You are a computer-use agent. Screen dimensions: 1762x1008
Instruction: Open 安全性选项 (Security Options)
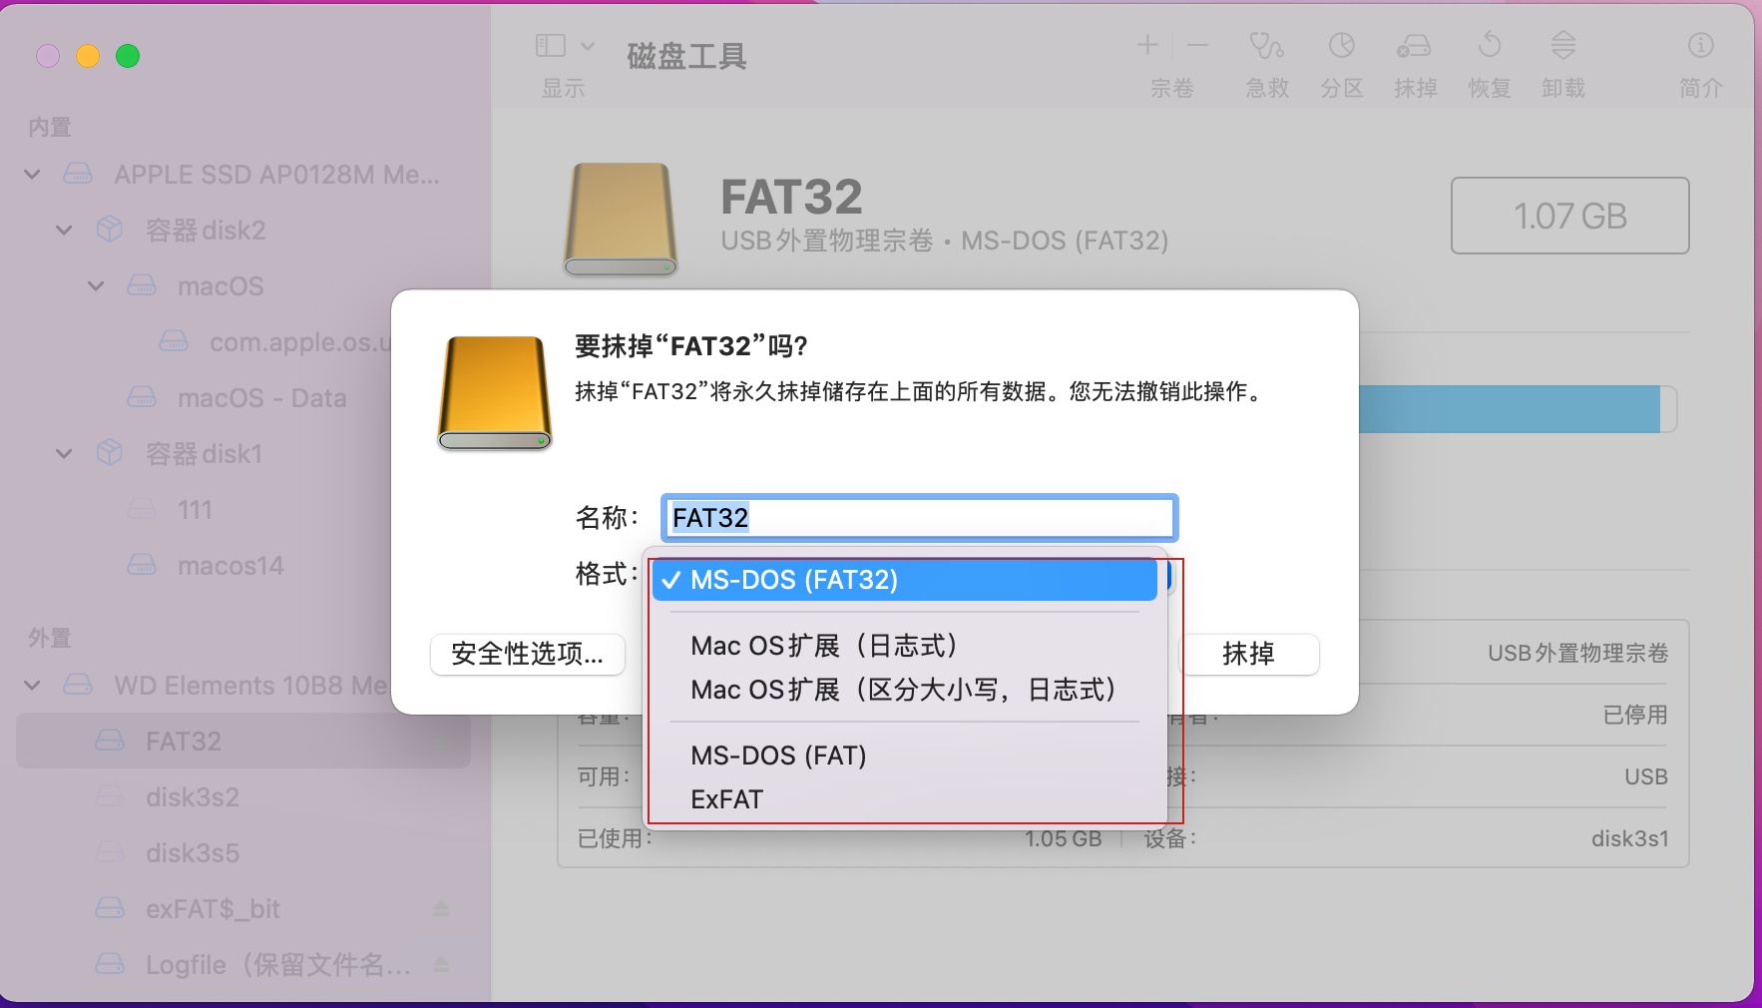pyautogui.click(x=527, y=655)
